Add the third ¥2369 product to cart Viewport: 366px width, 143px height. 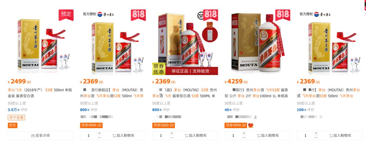(196, 136)
